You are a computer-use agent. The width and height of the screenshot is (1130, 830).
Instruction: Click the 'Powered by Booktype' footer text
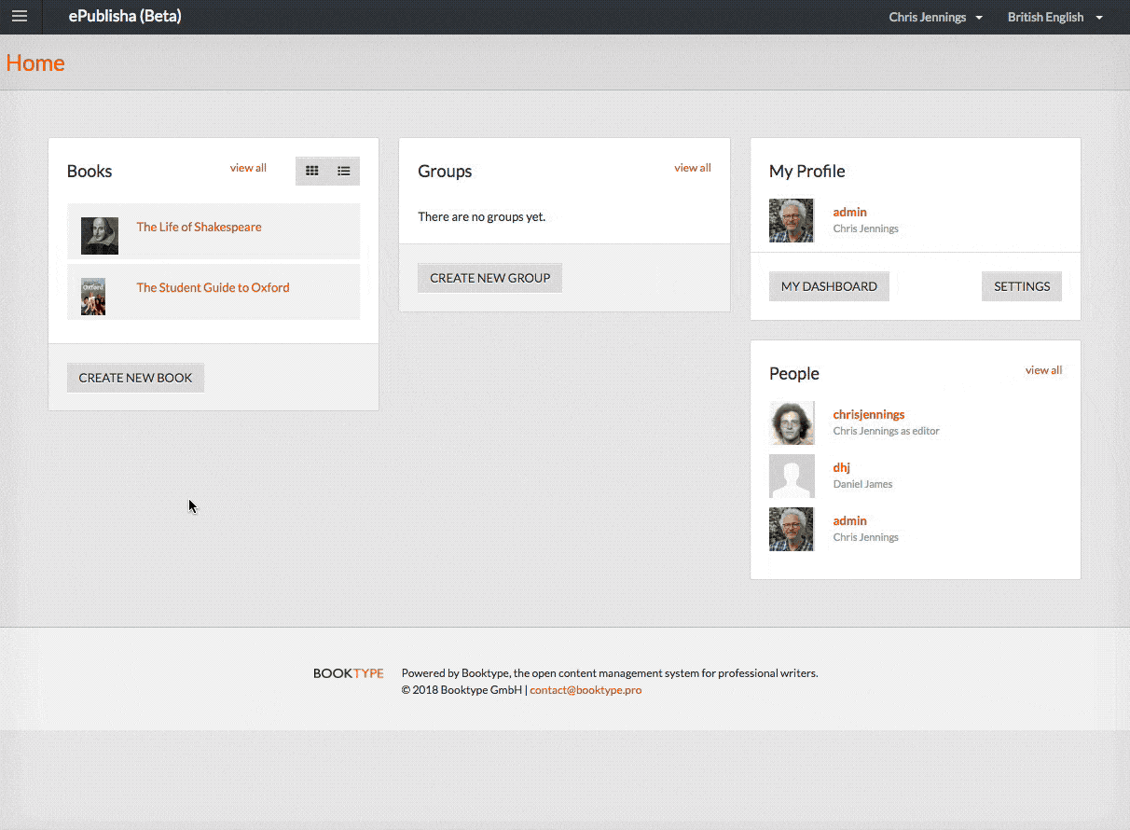pos(610,673)
